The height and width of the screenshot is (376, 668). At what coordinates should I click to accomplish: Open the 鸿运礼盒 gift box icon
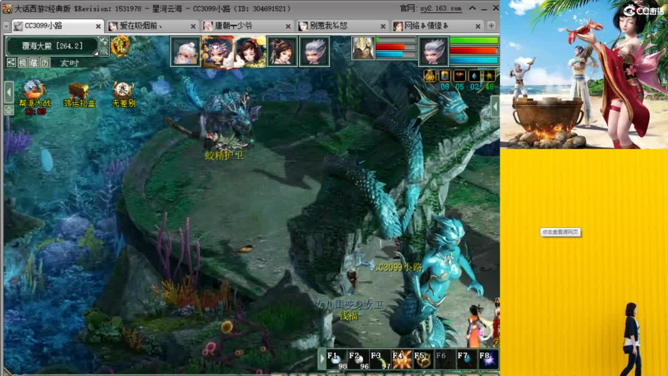click(79, 94)
